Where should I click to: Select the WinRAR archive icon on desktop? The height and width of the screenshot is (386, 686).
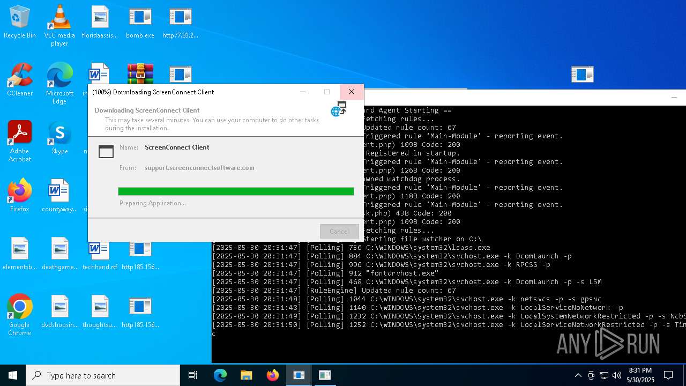point(140,73)
